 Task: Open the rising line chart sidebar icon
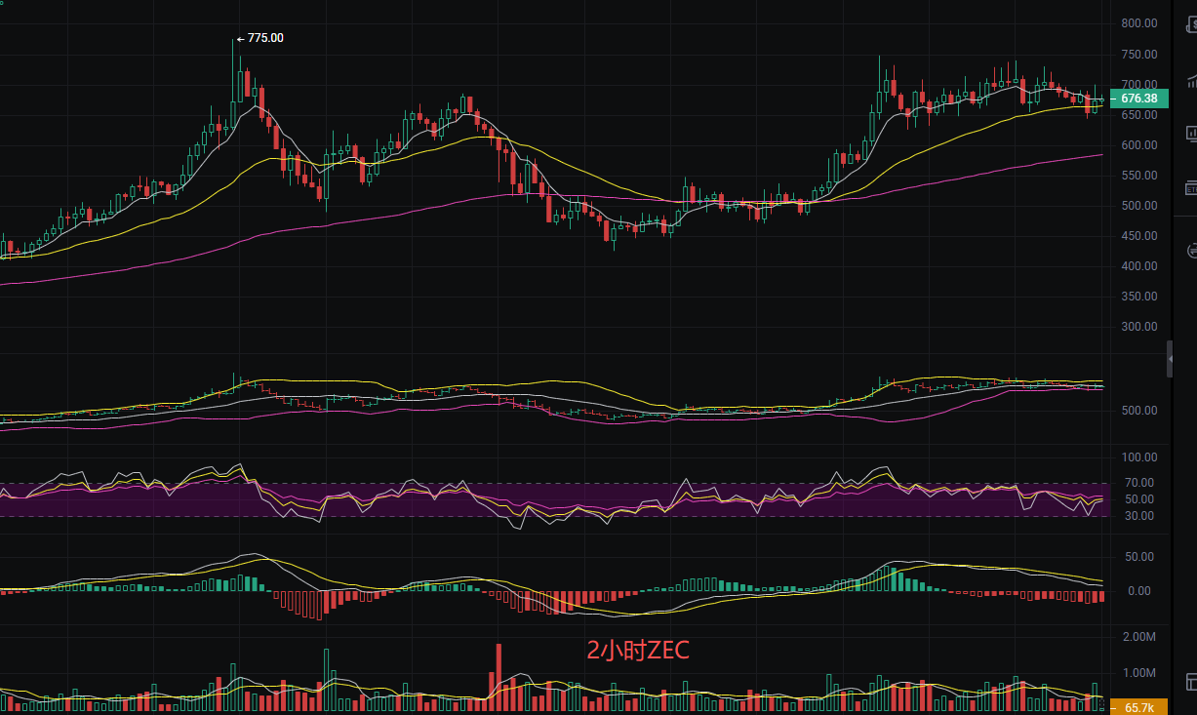[x=1191, y=82]
